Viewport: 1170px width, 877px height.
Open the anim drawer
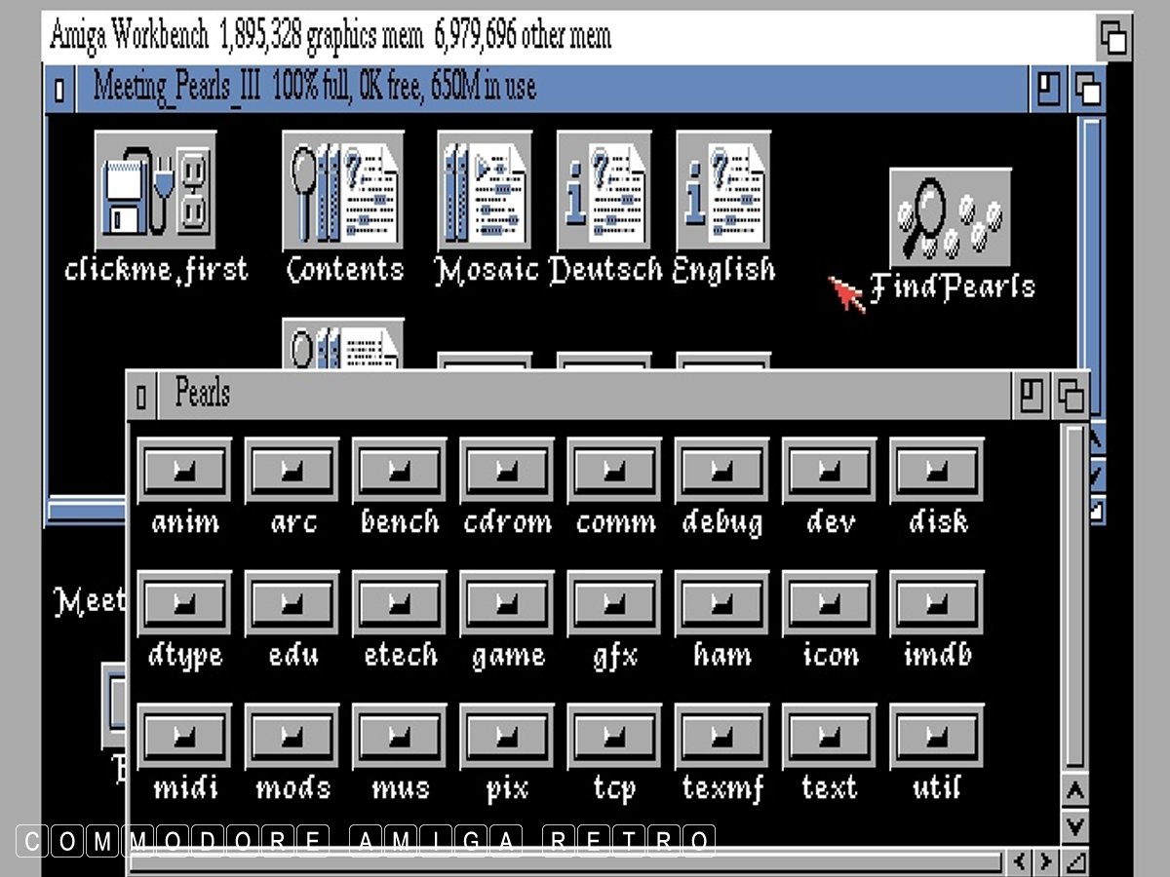[185, 471]
